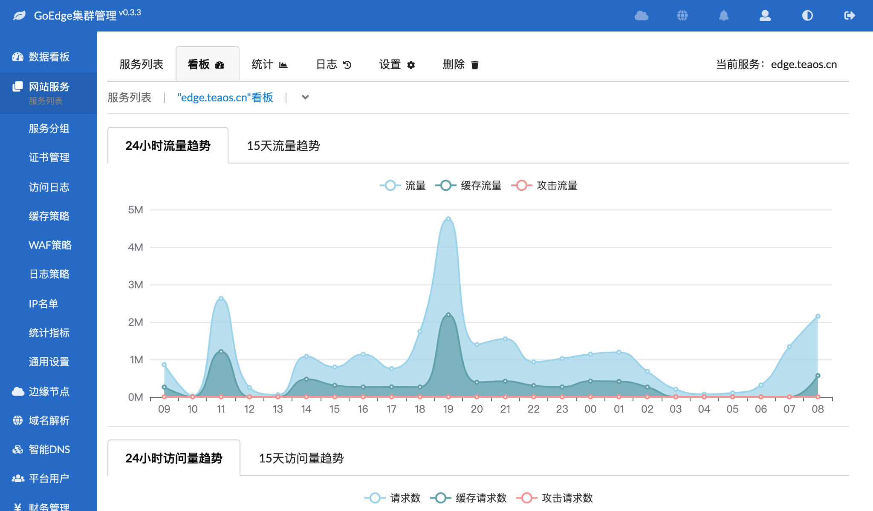The image size is (873, 511).
Task: Open the 设置 tab
Action: 397,64
